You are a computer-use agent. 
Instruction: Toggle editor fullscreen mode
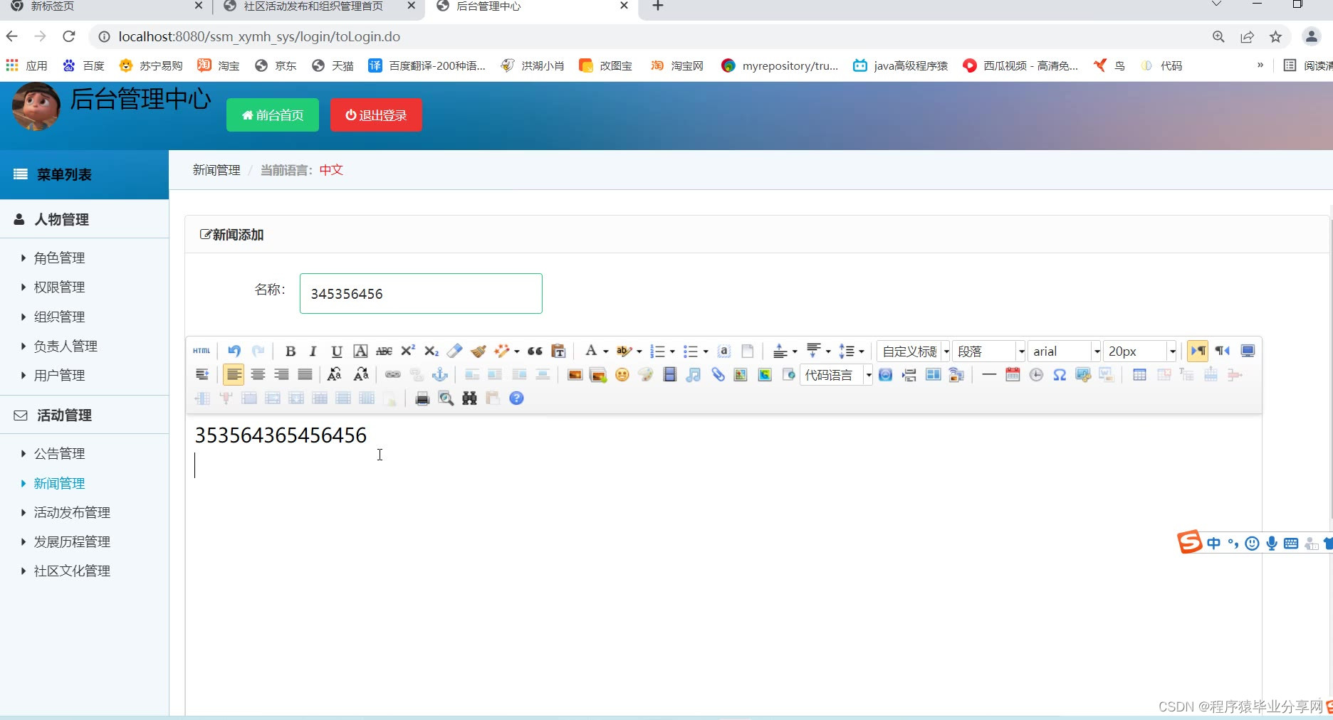click(x=1248, y=351)
